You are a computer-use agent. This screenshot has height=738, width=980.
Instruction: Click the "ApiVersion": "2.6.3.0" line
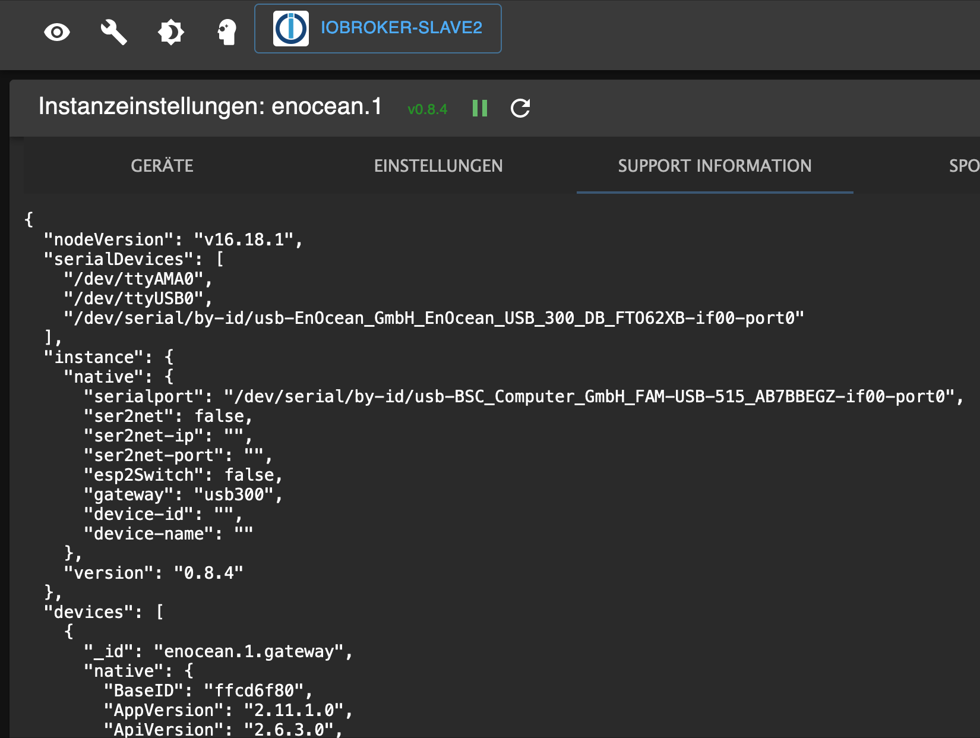(x=223, y=729)
